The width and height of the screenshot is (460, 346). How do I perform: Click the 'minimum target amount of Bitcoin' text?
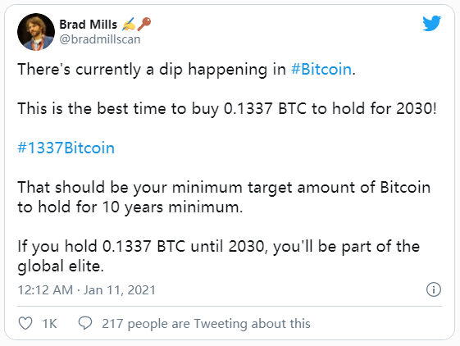(301, 188)
